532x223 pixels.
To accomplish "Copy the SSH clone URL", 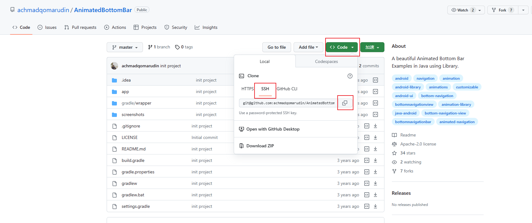I will pyautogui.click(x=345, y=103).
